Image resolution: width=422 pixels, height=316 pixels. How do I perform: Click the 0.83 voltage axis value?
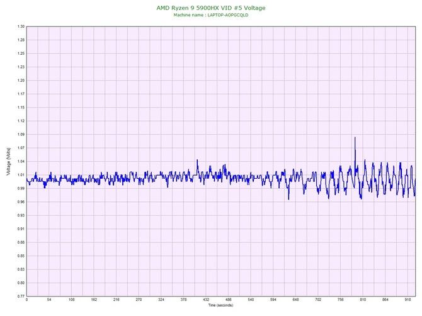(x=21, y=269)
